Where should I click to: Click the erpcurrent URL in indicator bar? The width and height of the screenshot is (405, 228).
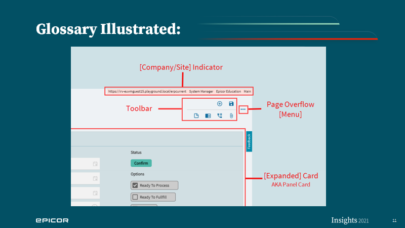[x=147, y=91]
